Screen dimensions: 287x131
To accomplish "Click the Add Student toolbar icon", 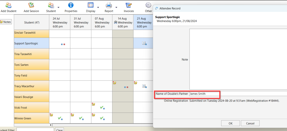I will [8, 5].
